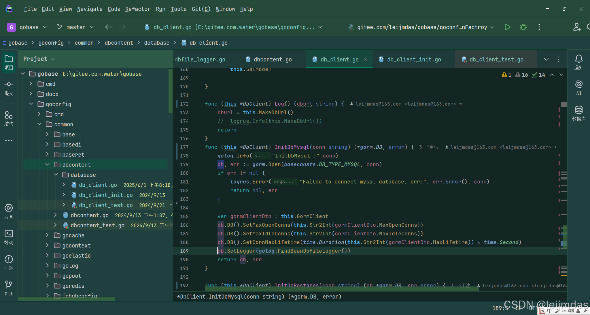590x315 pixels.
Task: Open the Structure tool window
Action: [x=9, y=119]
